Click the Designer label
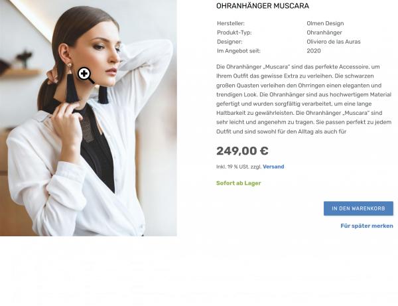The image size is (398, 306). pyautogui.click(x=230, y=42)
